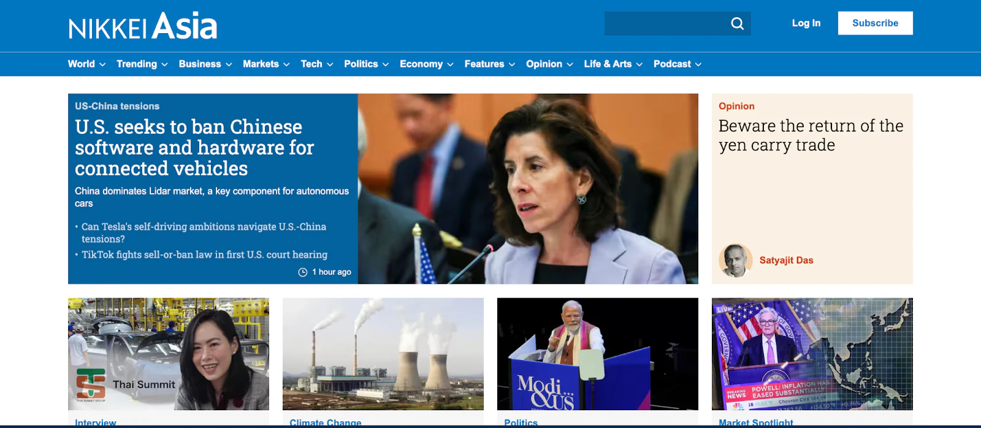Click the Log In link
The image size is (981, 428).
point(806,23)
